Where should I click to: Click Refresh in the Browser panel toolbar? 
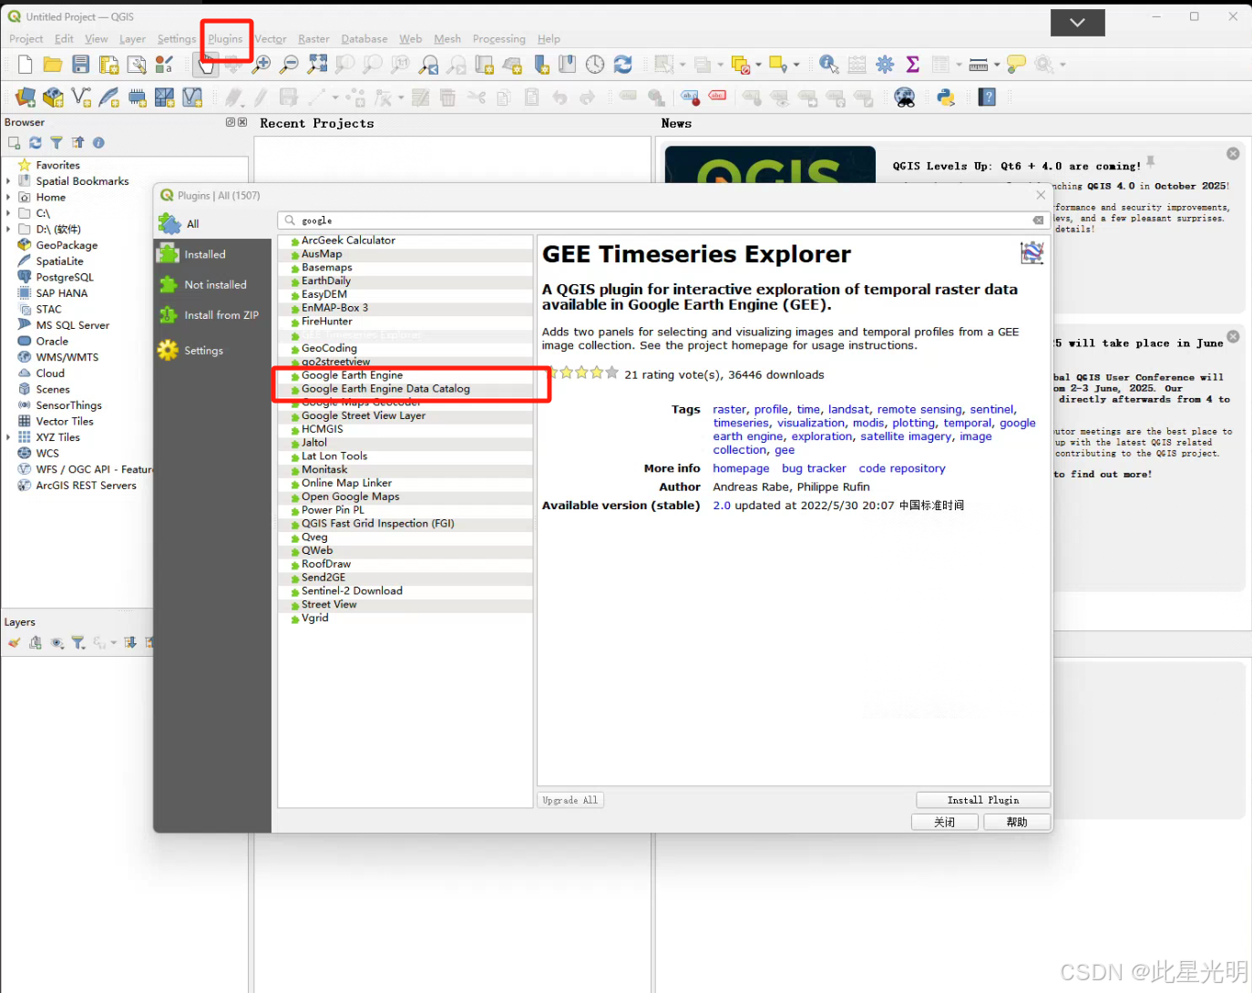coord(36,143)
